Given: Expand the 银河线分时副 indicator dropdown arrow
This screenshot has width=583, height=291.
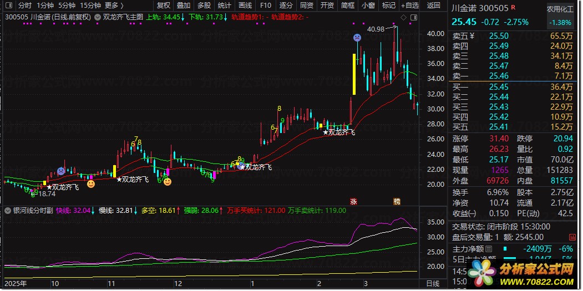Looking at the screenshot, I should pyautogui.click(x=7, y=211).
